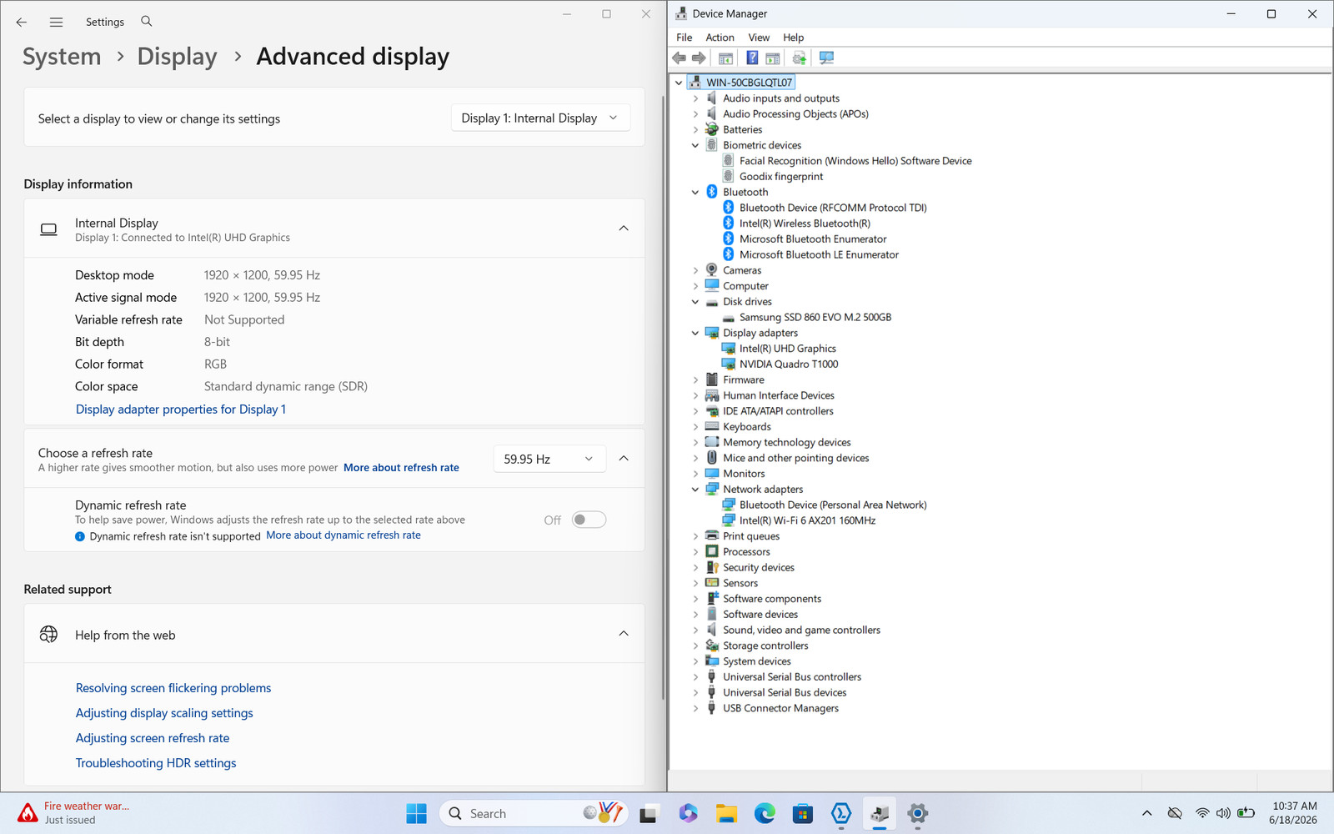This screenshot has width=1334, height=834.
Task: Toggle Dynamic refresh rate switch
Action: (x=589, y=520)
